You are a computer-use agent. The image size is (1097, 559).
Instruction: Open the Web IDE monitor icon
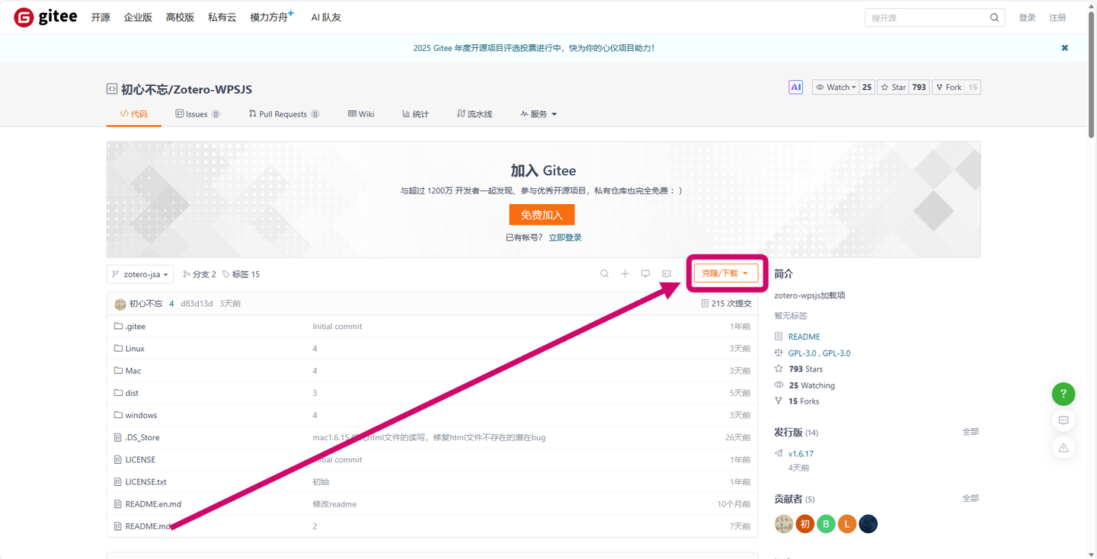645,274
